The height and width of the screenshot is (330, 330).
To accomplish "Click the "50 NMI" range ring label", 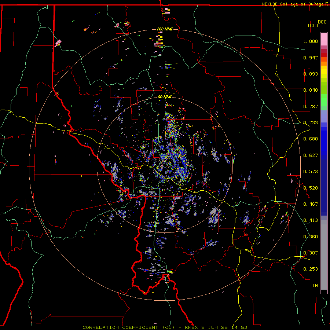I will [x=165, y=97].
